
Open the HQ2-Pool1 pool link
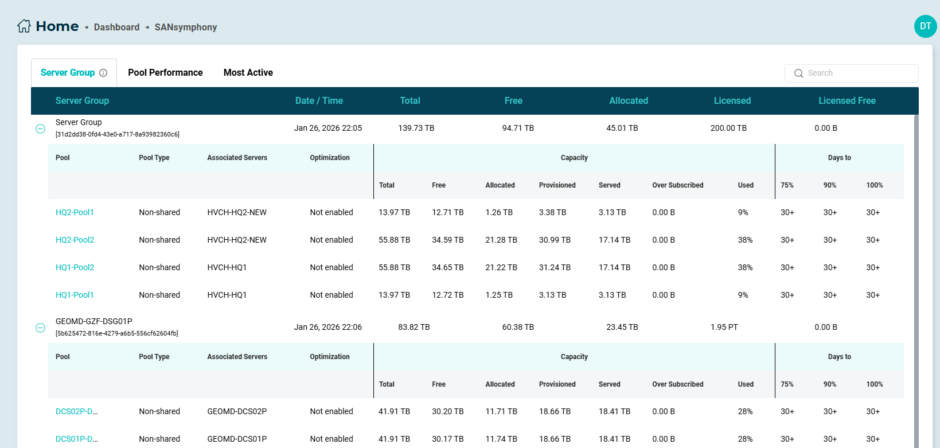click(x=75, y=212)
